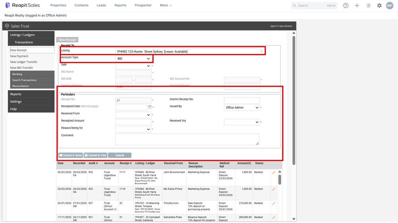Click the plain Submit button
This screenshot has height=223, width=398.
tap(119, 155)
